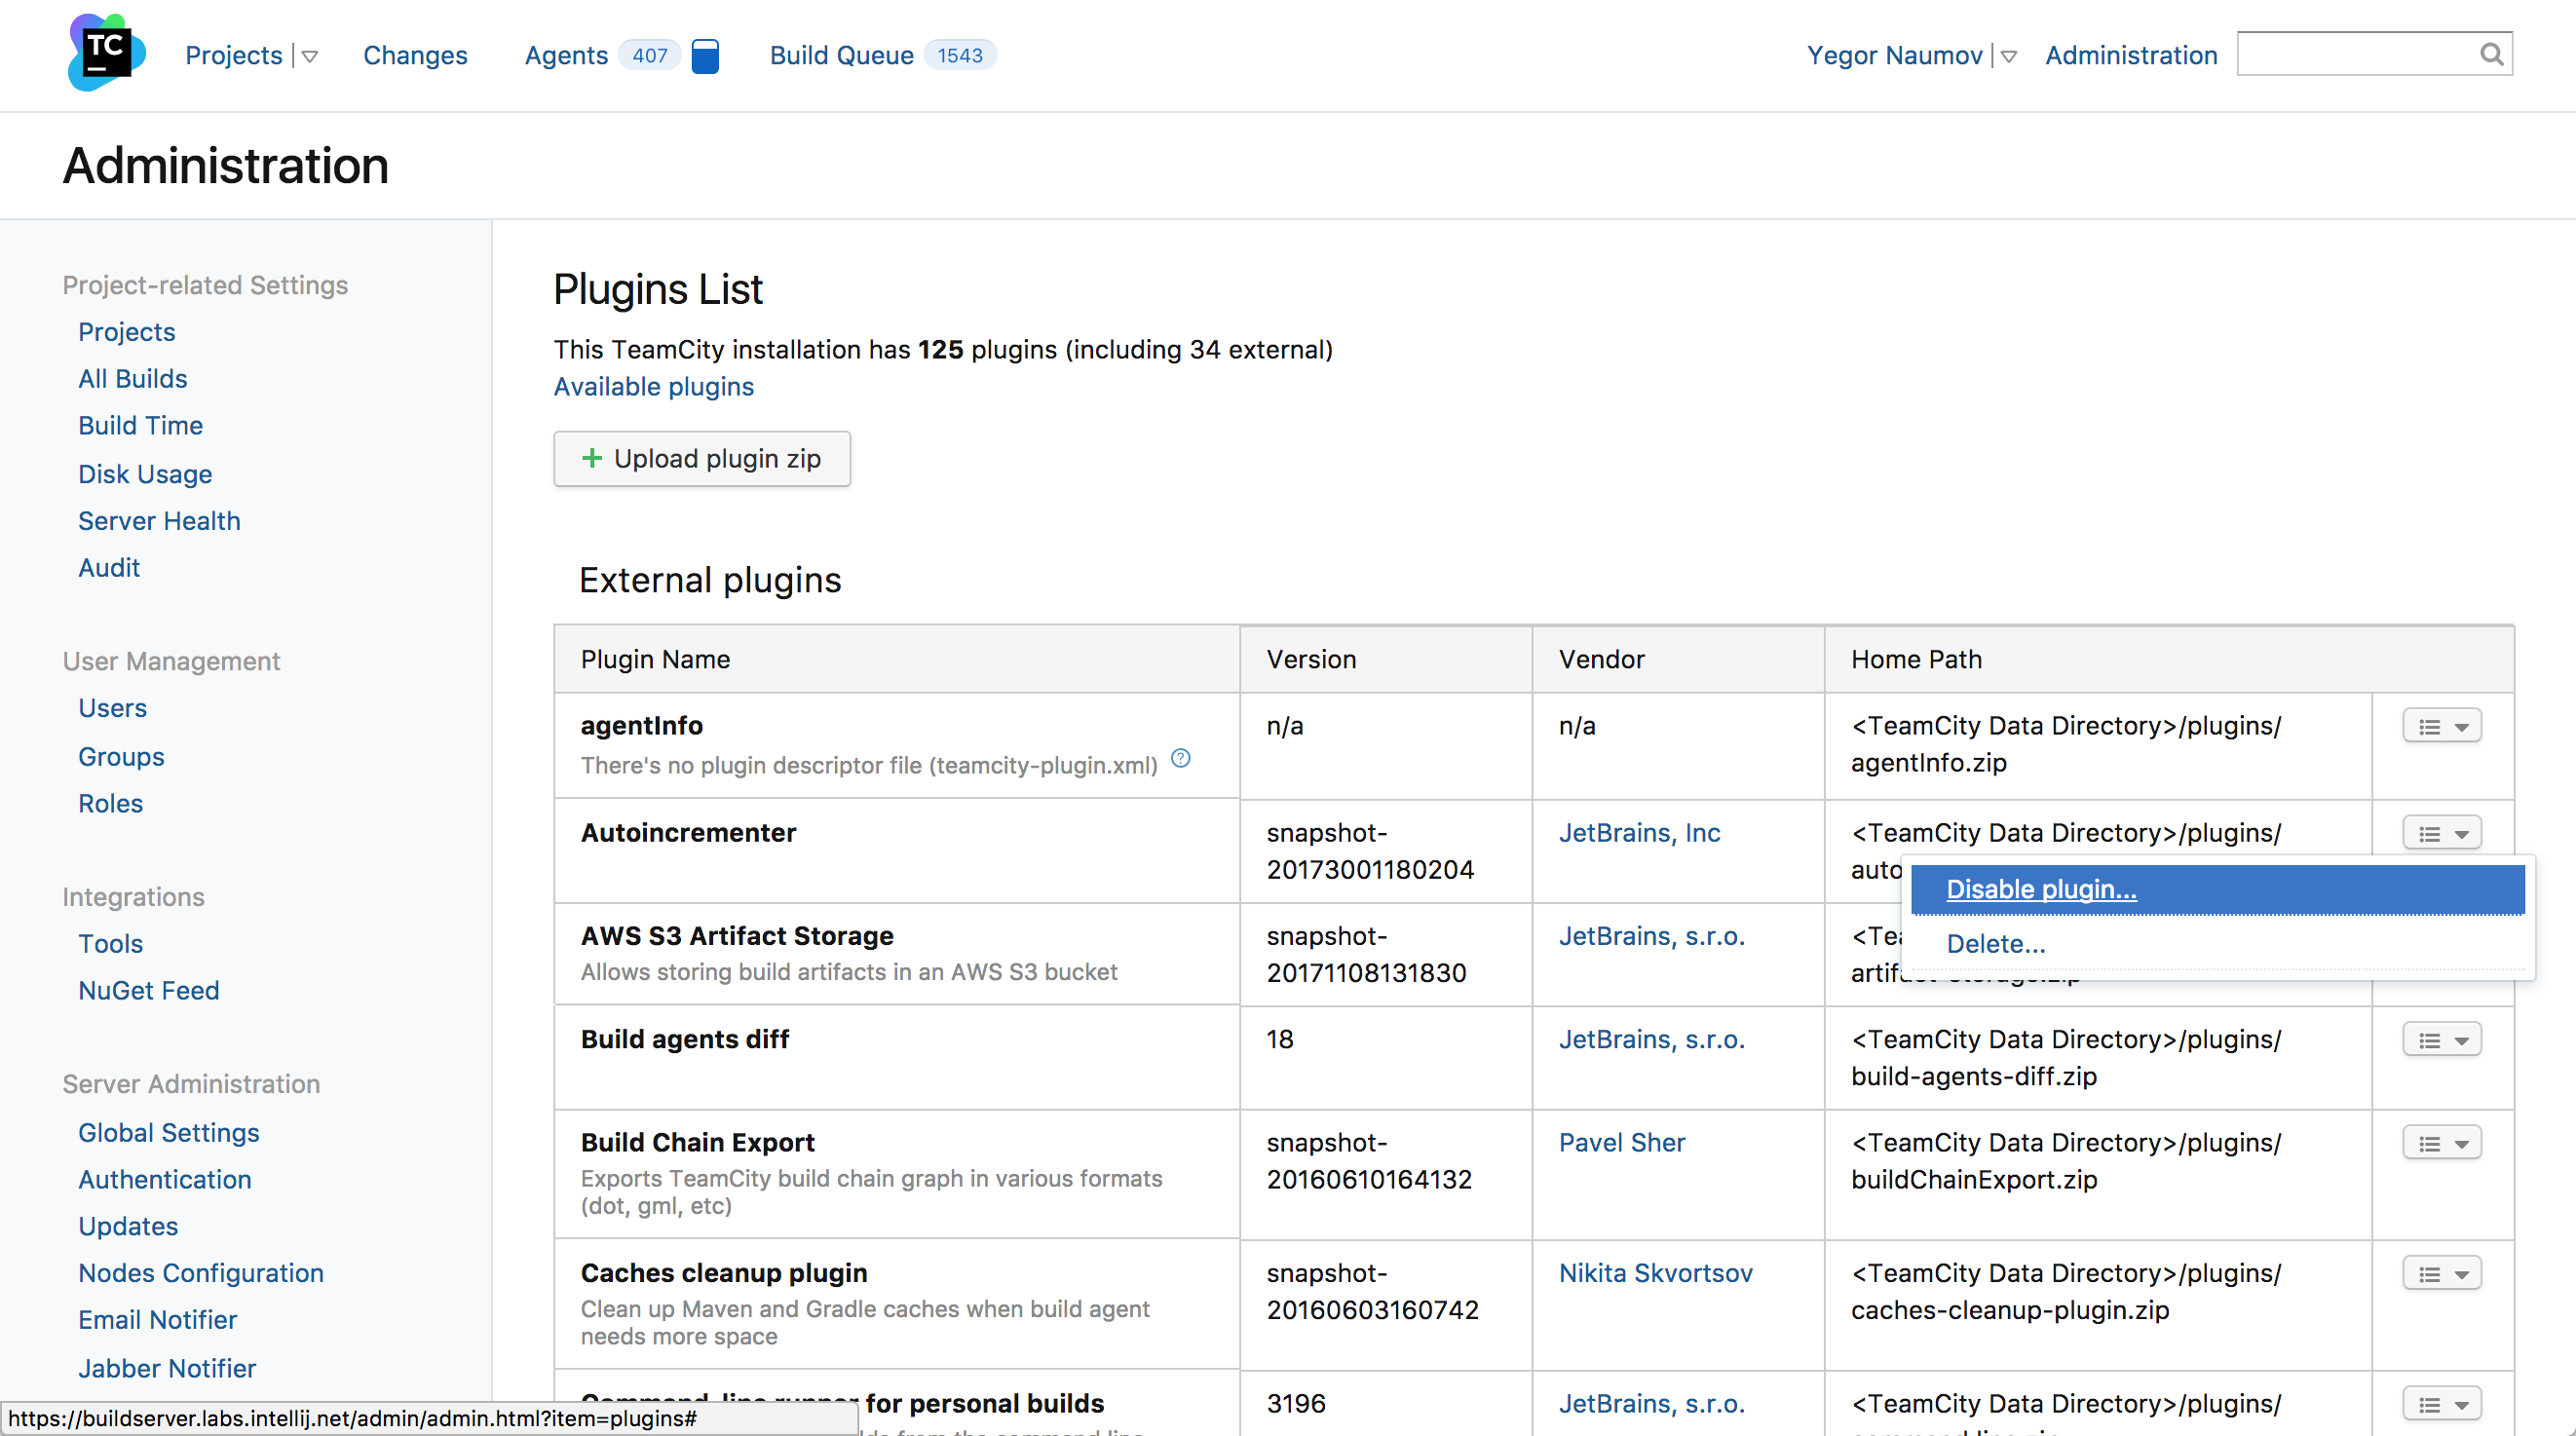Choose Delete... in the popup menu
This screenshot has width=2576, height=1436.
click(1995, 943)
